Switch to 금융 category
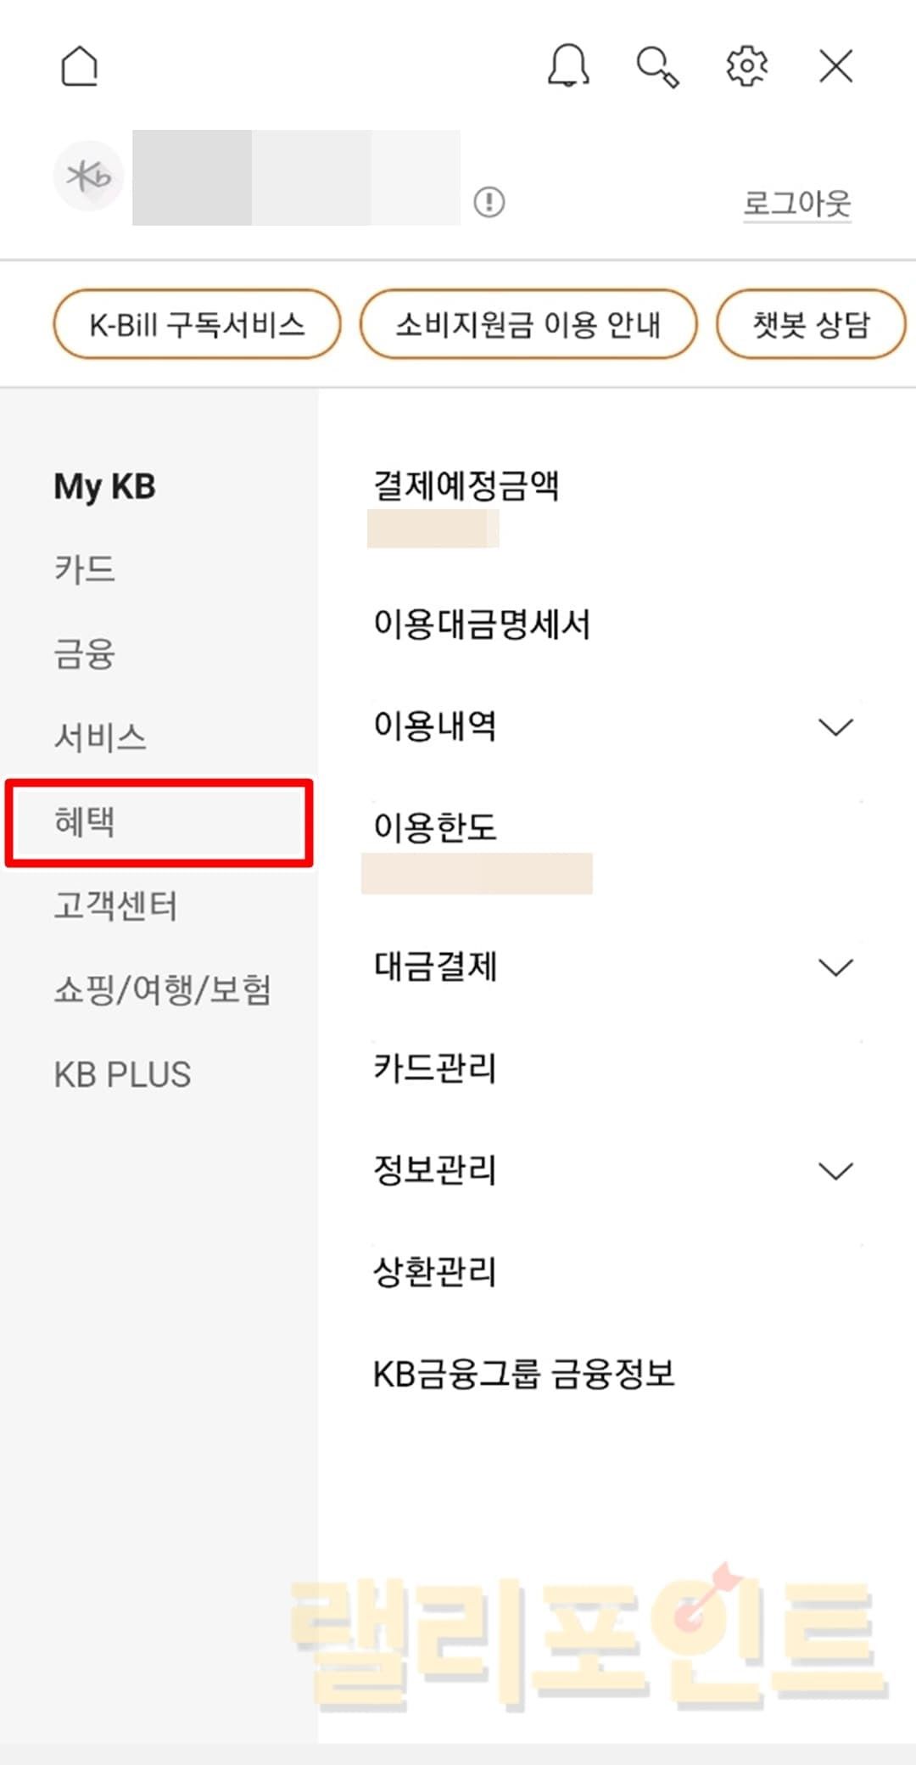 (85, 654)
